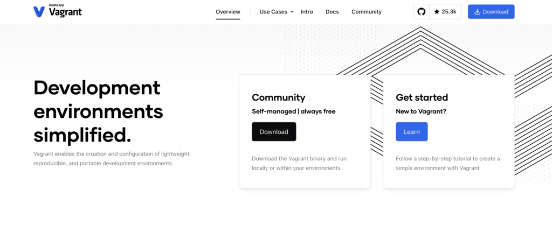Click the download arrow icon in blue button
Viewport: 552px width, 225px height.
click(x=478, y=12)
